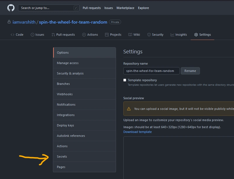Click the slash shortcut key icon in search
This screenshot has width=234, height=179.
click(76, 8)
